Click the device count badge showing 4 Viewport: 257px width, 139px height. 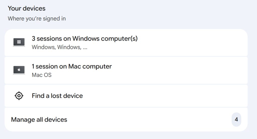pyautogui.click(x=236, y=120)
